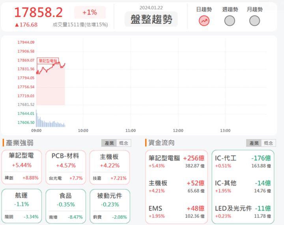The height and width of the screenshot is (225, 284).
Task: Switch 資金流向 panel to 概念 tab
Action: coord(268,143)
